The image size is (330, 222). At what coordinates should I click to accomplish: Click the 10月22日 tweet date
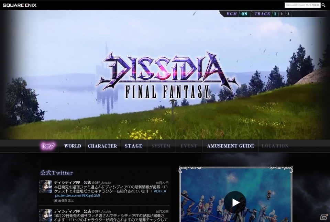tap(162, 183)
